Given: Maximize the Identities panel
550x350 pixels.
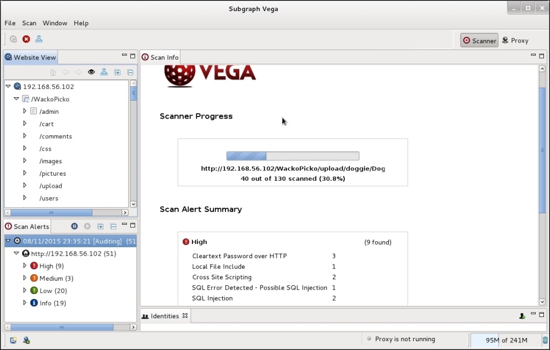Looking at the screenshot, I should click(542, 315).
